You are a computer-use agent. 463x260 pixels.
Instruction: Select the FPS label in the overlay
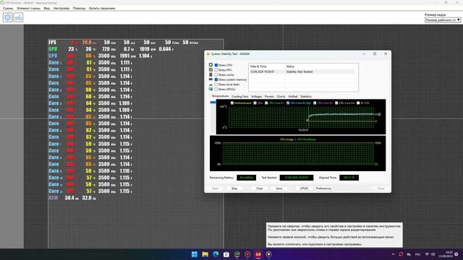pos(53,43)
